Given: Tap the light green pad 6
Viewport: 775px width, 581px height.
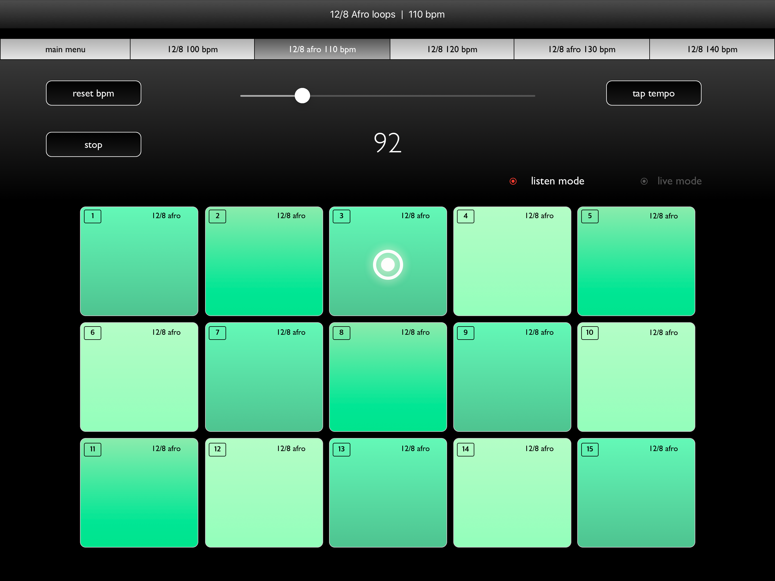Looking at the screenshot, I should tap(139, 377).
